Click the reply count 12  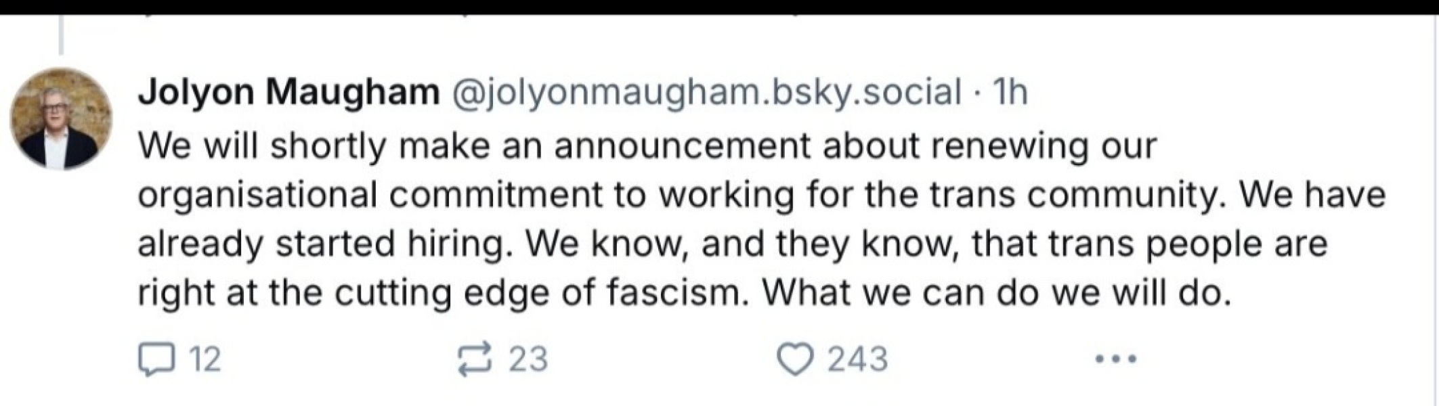205,359
